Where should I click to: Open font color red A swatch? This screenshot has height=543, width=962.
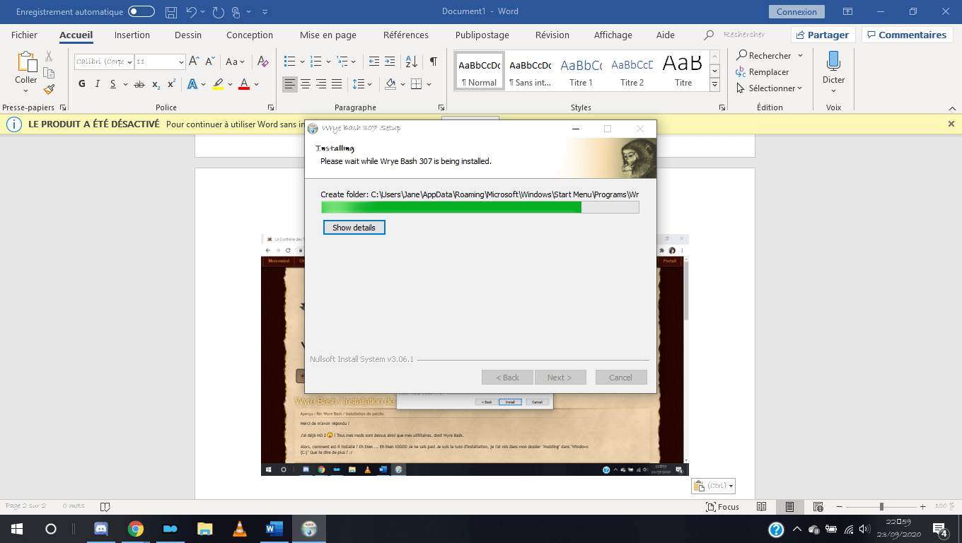244,84
